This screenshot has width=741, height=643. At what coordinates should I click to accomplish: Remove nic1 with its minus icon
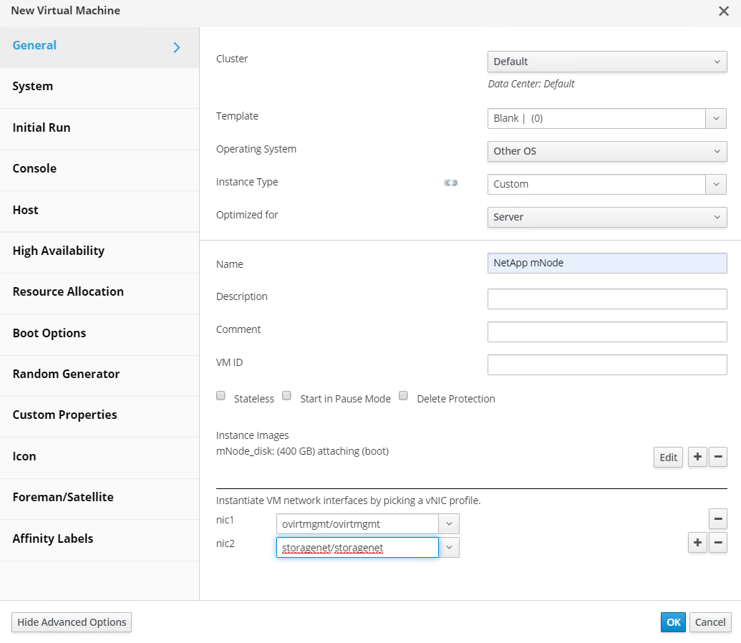pos(718,518)
